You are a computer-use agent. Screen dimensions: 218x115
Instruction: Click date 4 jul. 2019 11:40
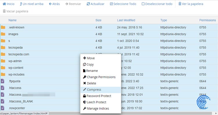coord(128,48)
